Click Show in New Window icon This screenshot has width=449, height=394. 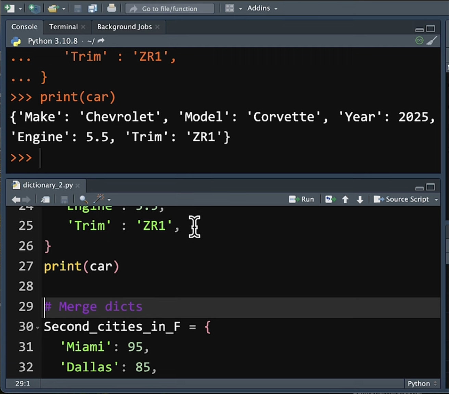pos(45,199)
